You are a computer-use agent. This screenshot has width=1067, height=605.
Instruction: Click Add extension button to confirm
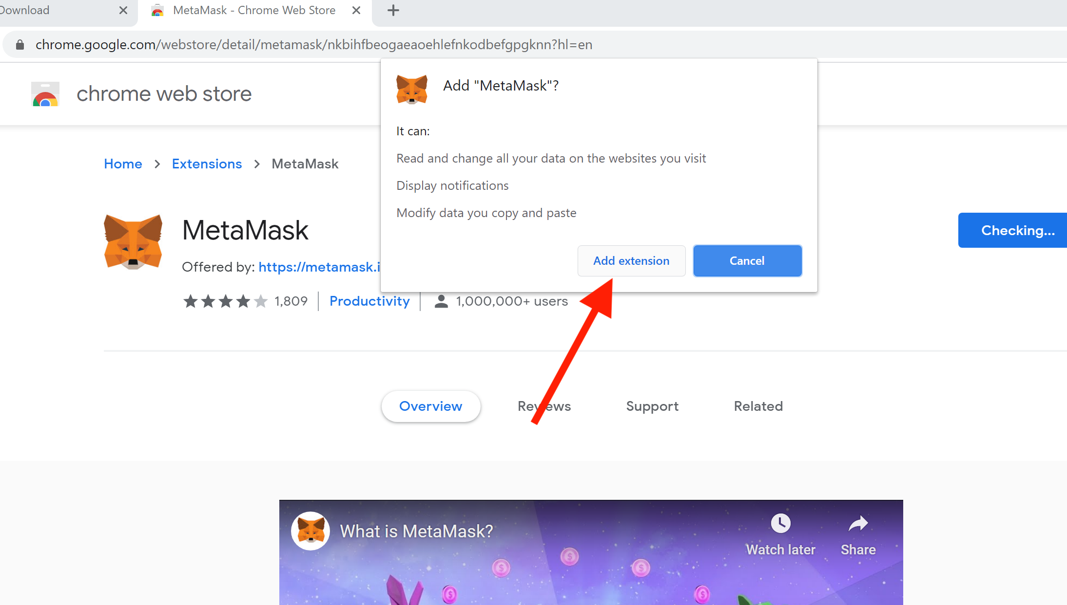(631, 260)
